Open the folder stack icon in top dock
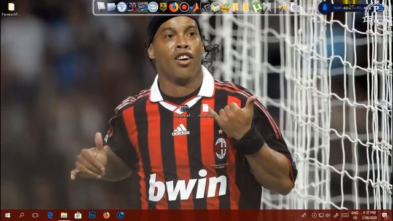 coord(111,7)
